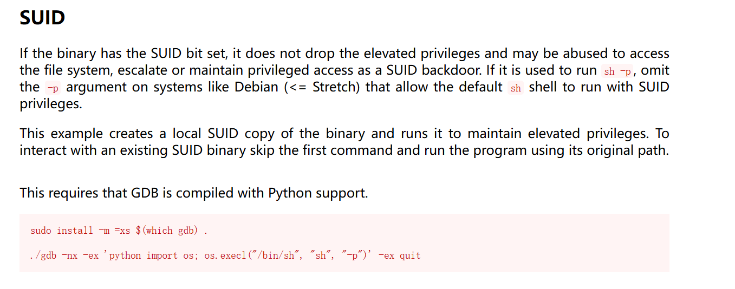Click the inline 'sh -p' code snippet
Screen dimensions: 735x289
coord(617,71)
